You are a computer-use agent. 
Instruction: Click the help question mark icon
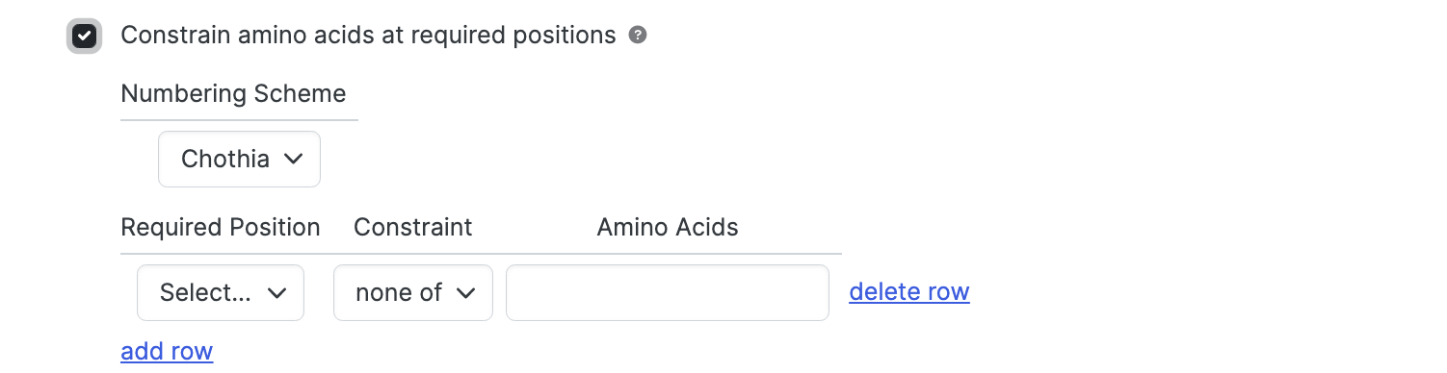[x=637, y=36]
